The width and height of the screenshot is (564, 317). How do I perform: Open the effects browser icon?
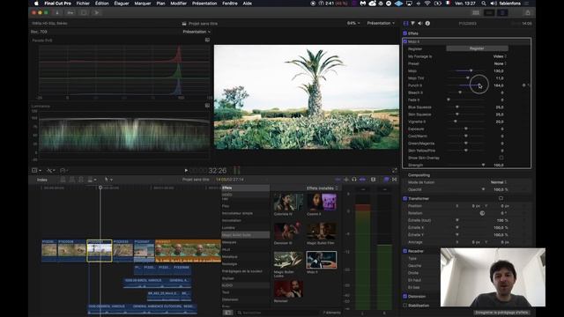(386, 180)
